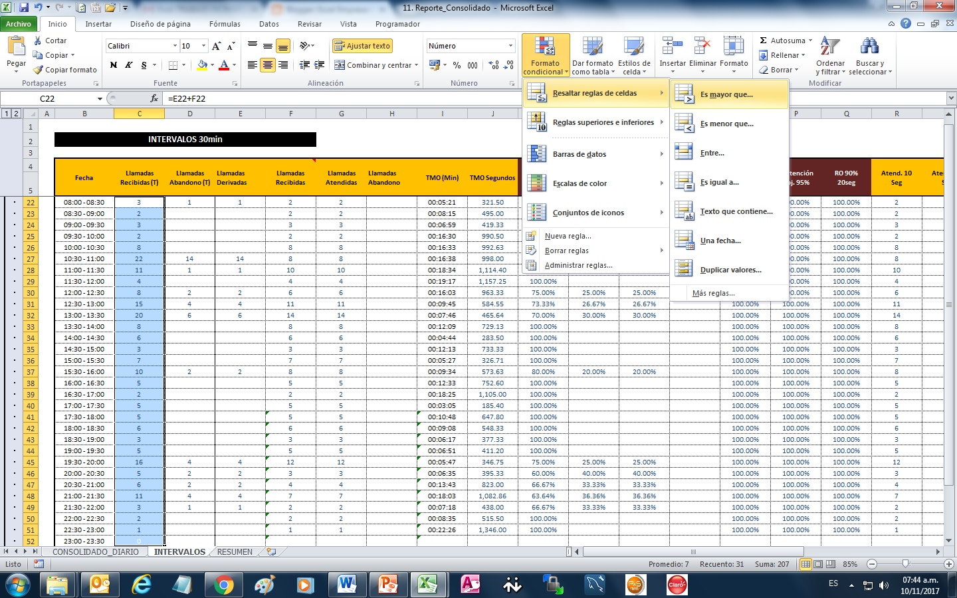The height and width of the screenshot is (598, 957).
Task: Apply Autosuma to selection
Action: 784,41
